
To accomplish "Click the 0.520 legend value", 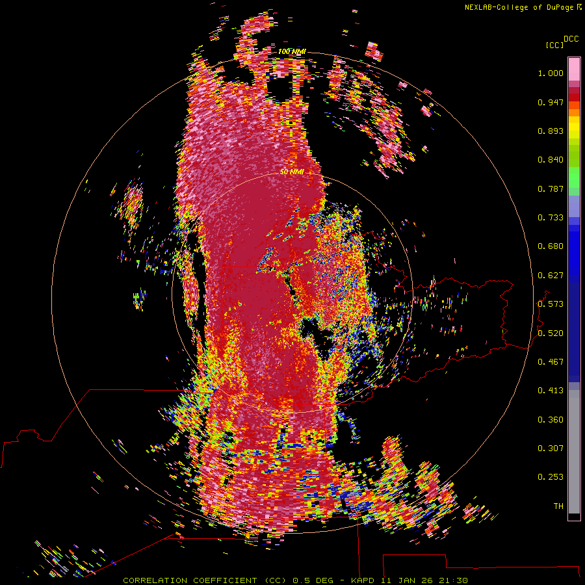I will click(551, 333).
